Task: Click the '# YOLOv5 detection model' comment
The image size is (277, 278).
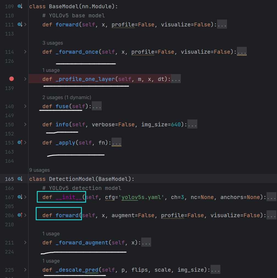Action: pyautogui.click(x=82, y=188)
